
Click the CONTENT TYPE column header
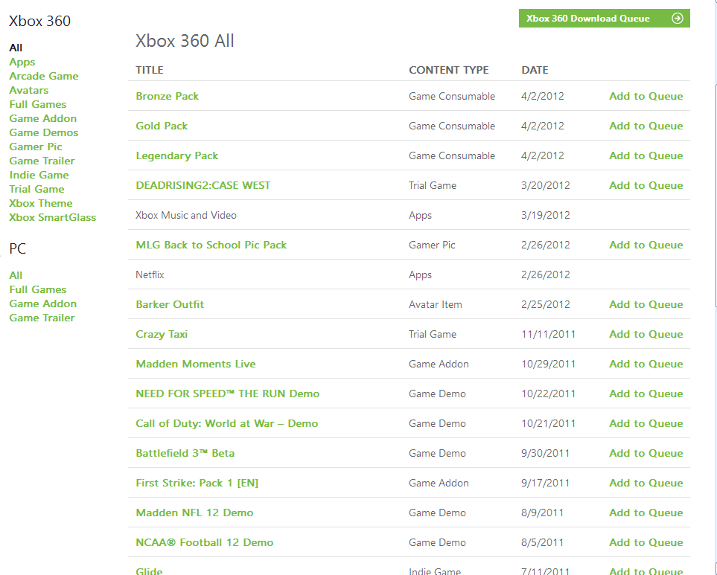pyautogui.click(x=448, y=70)
